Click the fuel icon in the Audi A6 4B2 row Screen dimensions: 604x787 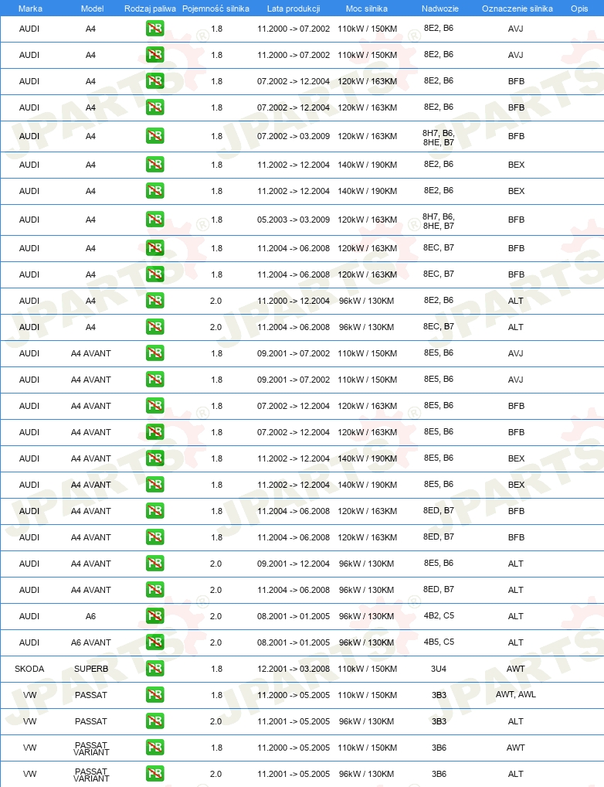[155, 616]
